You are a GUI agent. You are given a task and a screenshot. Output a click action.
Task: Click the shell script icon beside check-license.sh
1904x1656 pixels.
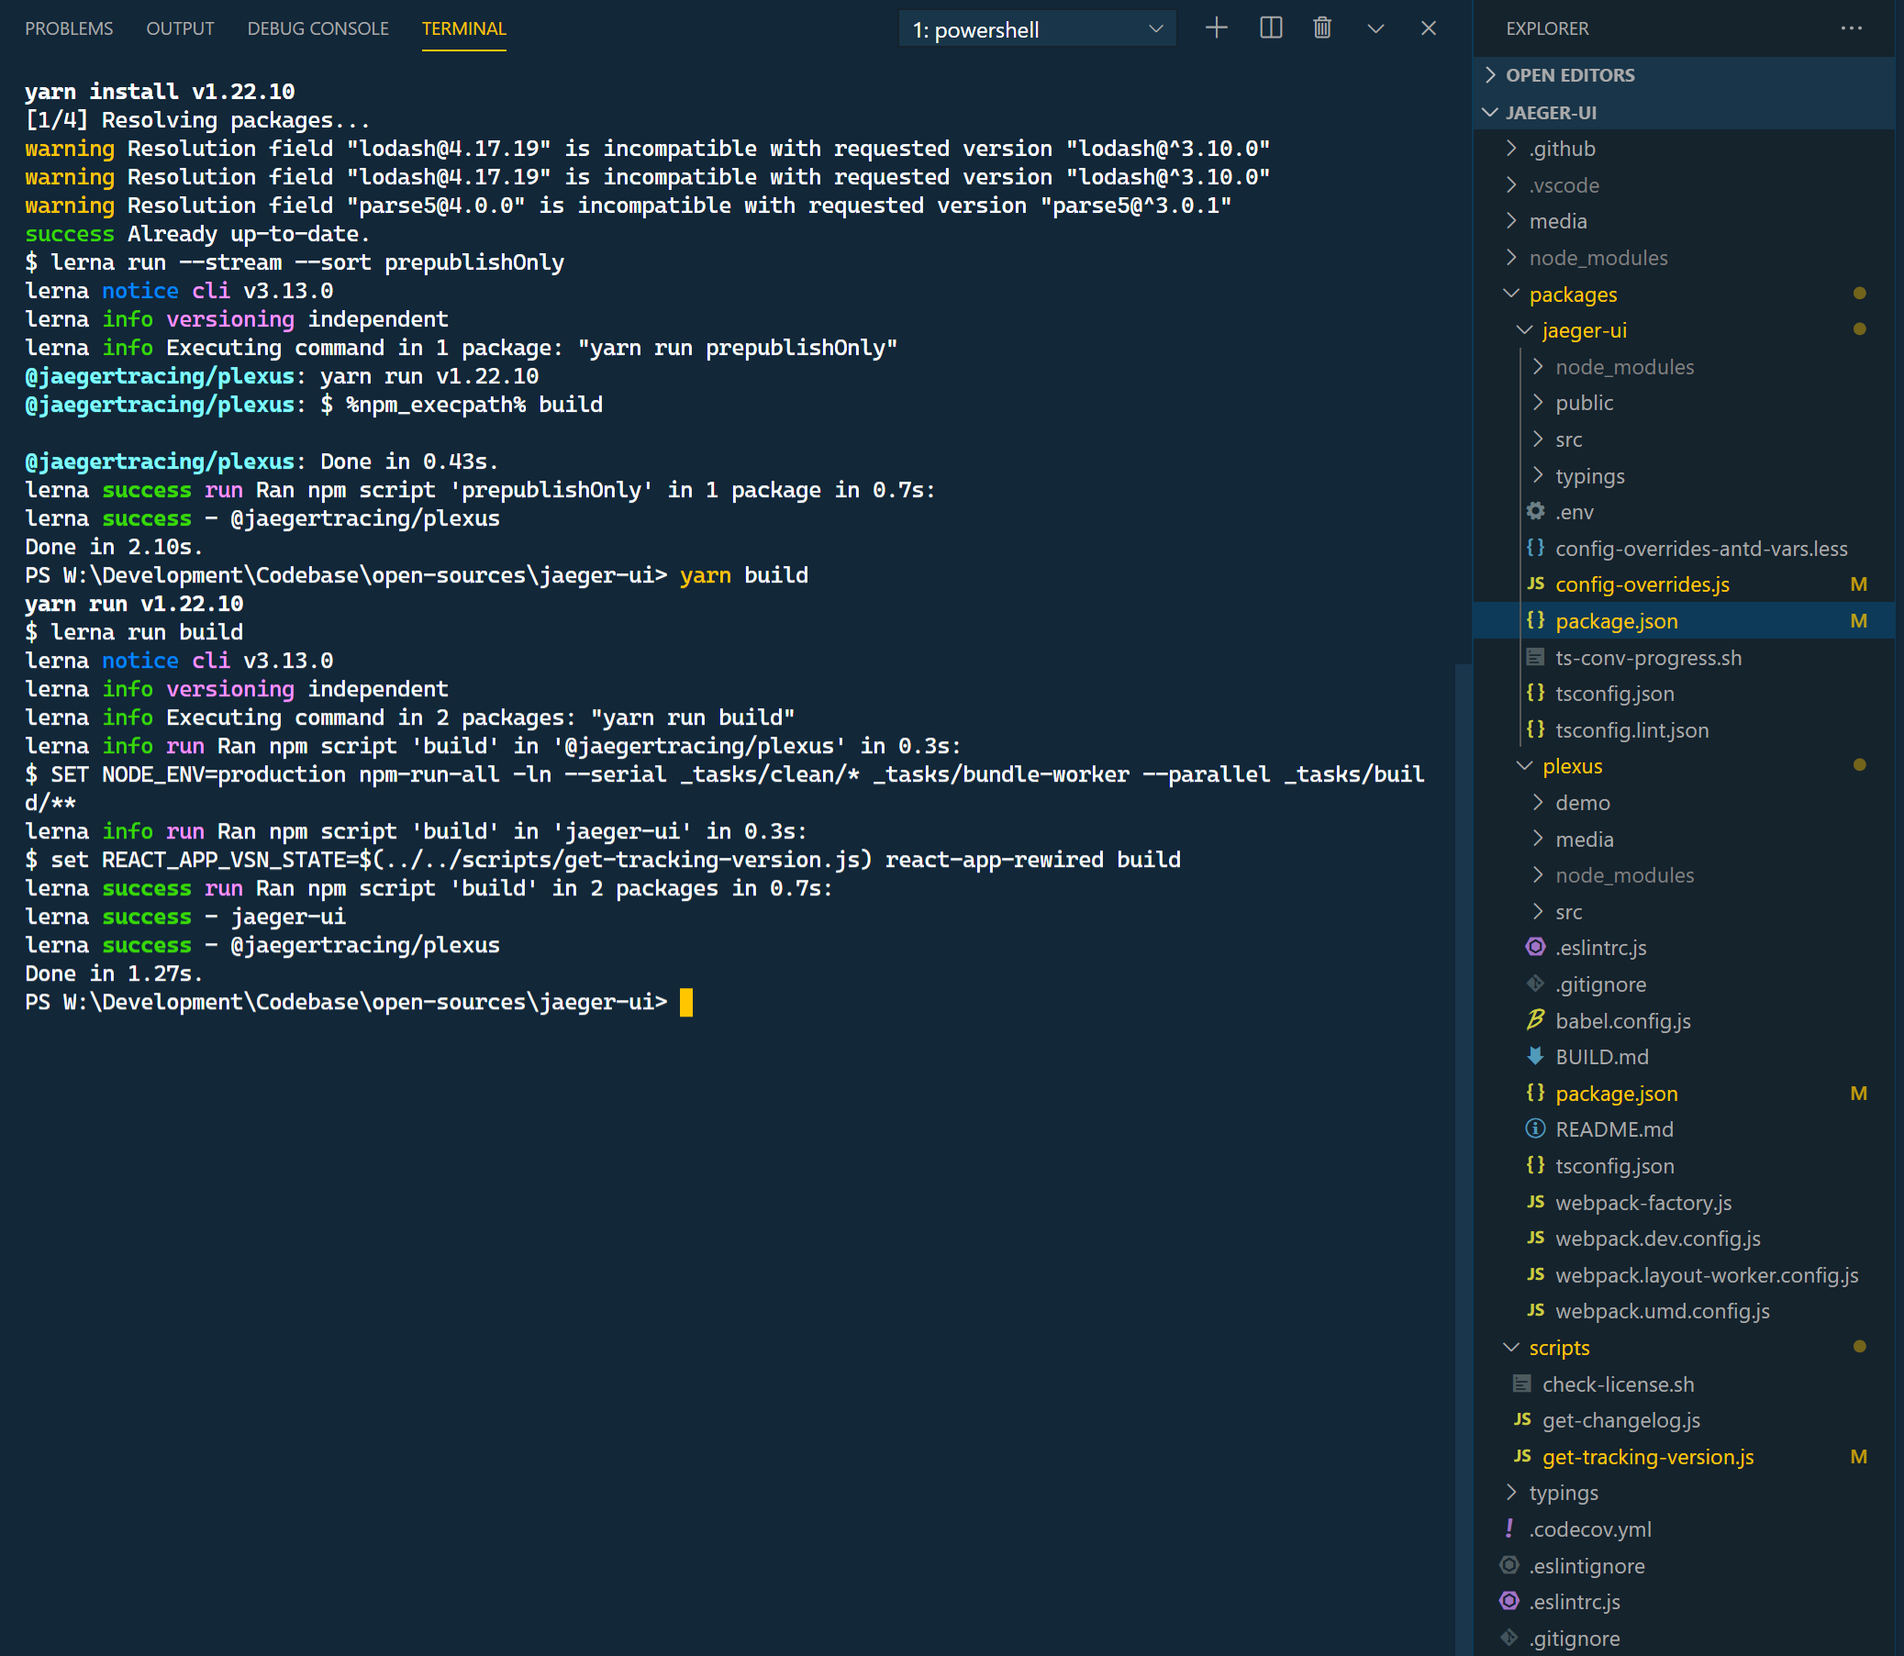(x=1520, y=1384)
